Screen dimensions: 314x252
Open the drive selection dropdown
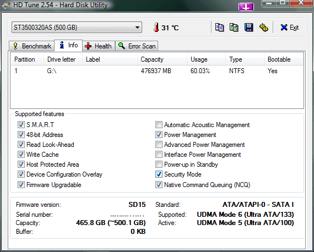77,28
